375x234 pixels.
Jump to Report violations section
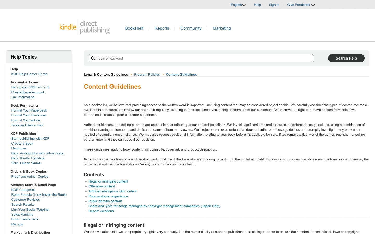pyautogui.click(x=101, y=211)
